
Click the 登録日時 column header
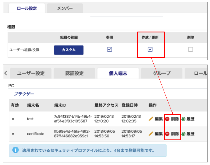[x=129, y=105]
